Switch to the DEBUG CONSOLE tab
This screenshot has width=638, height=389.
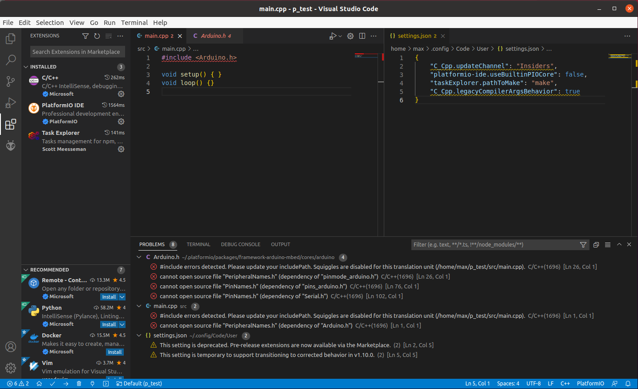(240, 244)
